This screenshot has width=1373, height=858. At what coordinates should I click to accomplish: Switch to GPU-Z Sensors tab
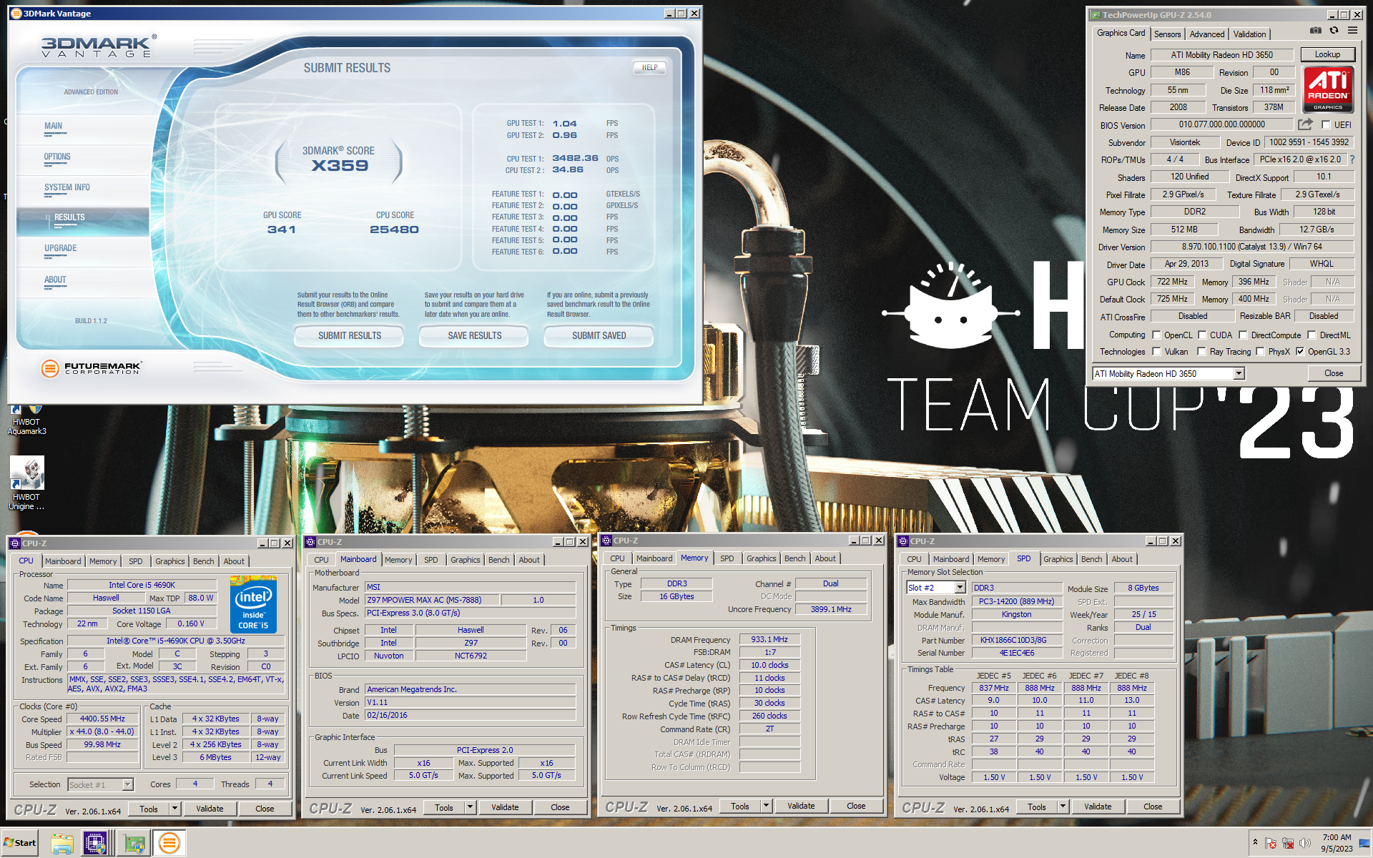pos(1167,34)
